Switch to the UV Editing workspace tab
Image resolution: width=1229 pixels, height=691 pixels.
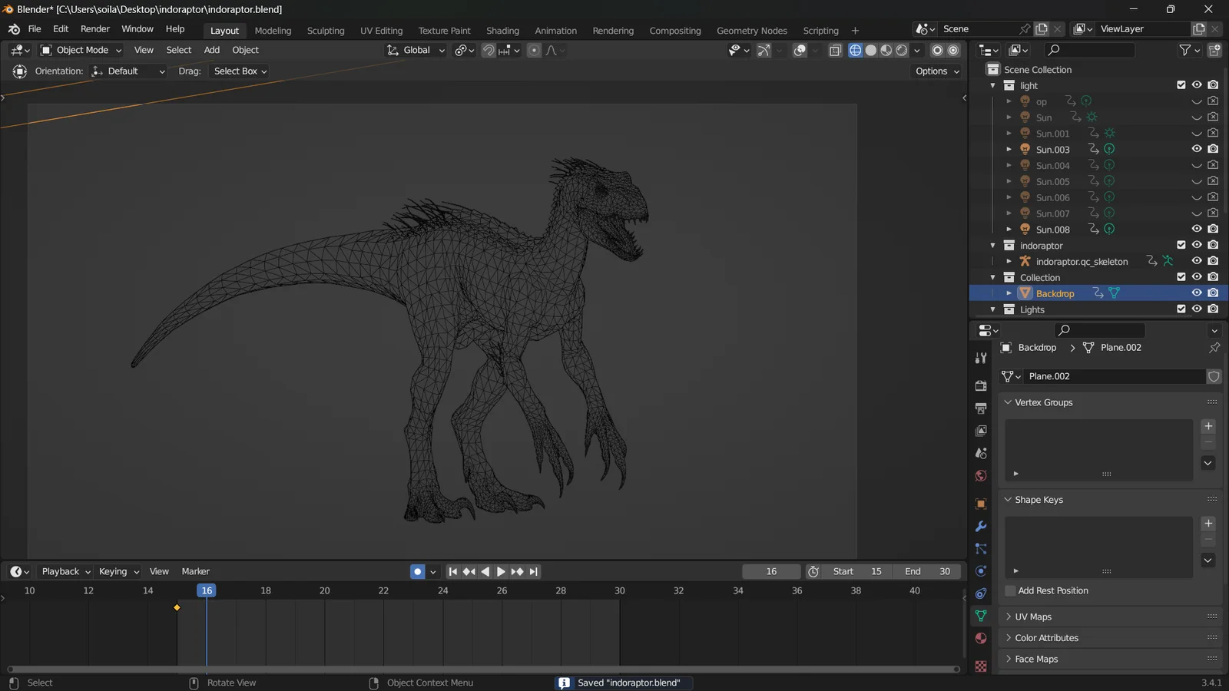pyautogui.click(x=381, y=31)
